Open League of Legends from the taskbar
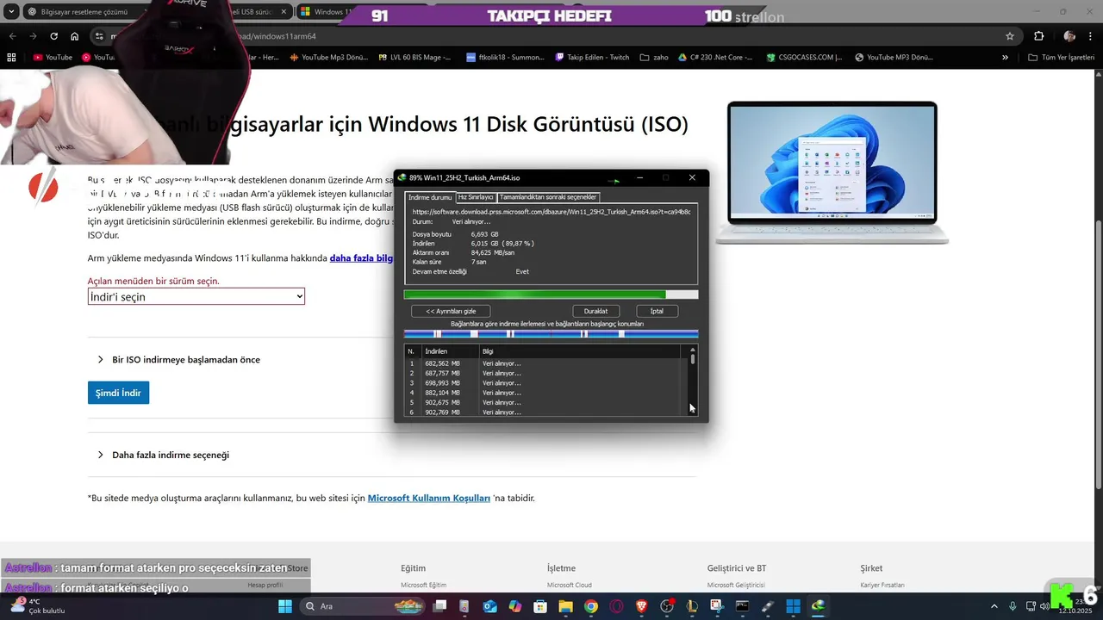 [692, 606]
